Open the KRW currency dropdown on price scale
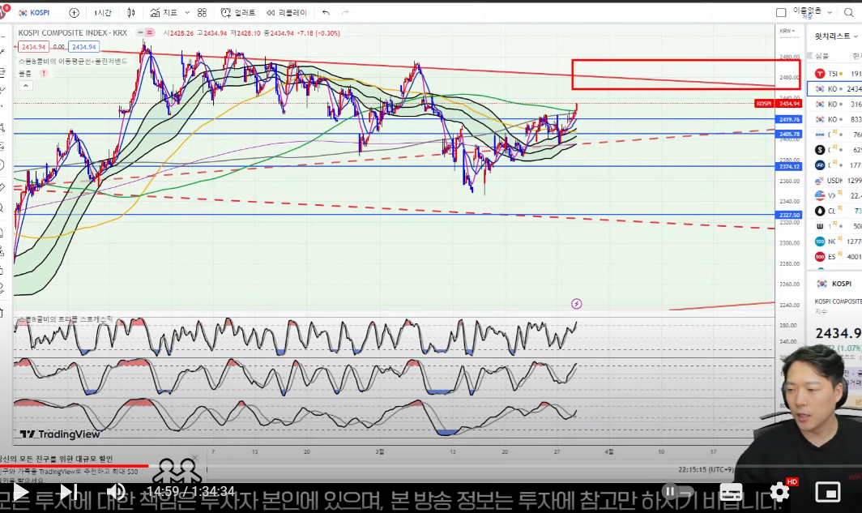862x513 pixels. coord(787,31)
